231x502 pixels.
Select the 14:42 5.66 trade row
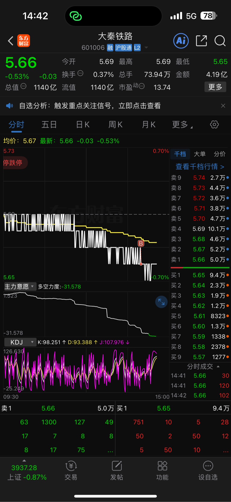pyautogui.click(x=200, y=395)
